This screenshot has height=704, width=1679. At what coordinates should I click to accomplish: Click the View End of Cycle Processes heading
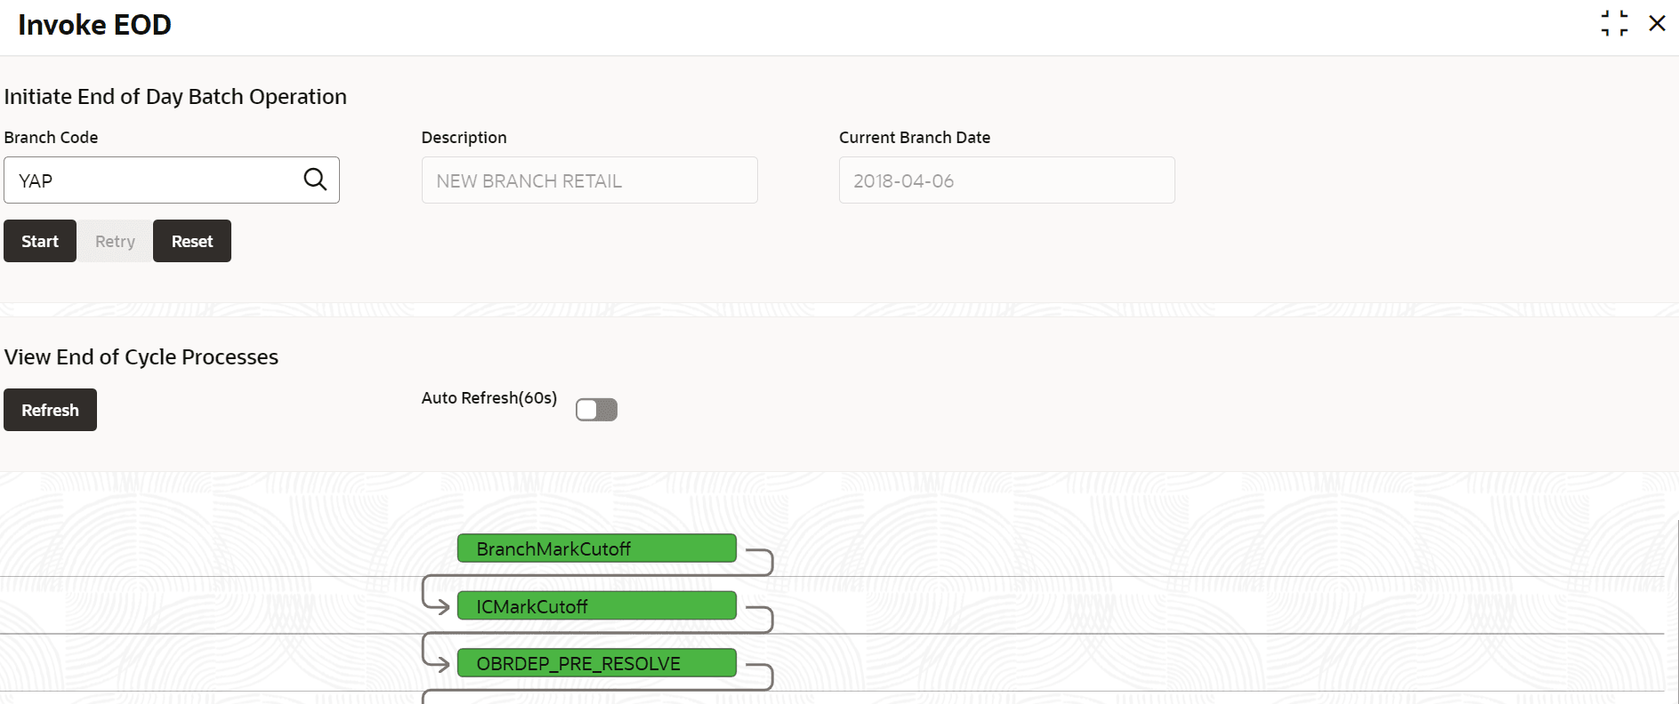[141, 357]
